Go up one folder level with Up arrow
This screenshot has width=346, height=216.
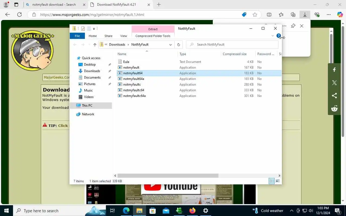pos(95,45)
